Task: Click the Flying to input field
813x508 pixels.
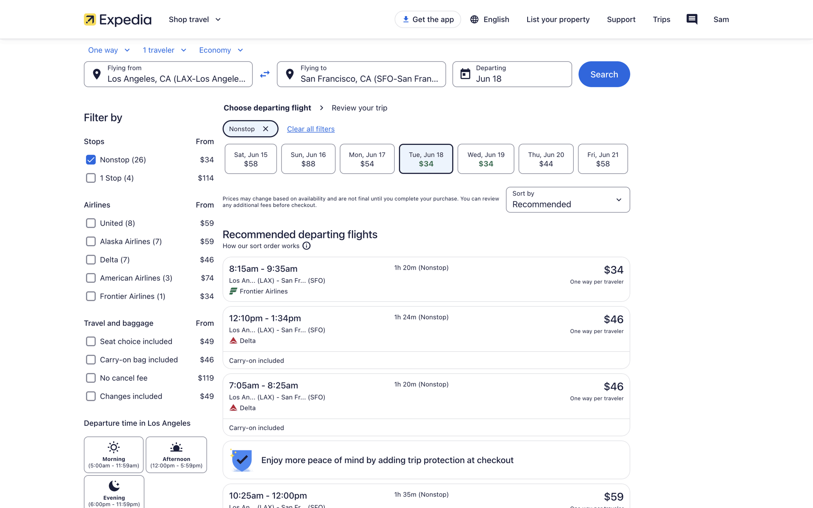Action: point(361,74)
